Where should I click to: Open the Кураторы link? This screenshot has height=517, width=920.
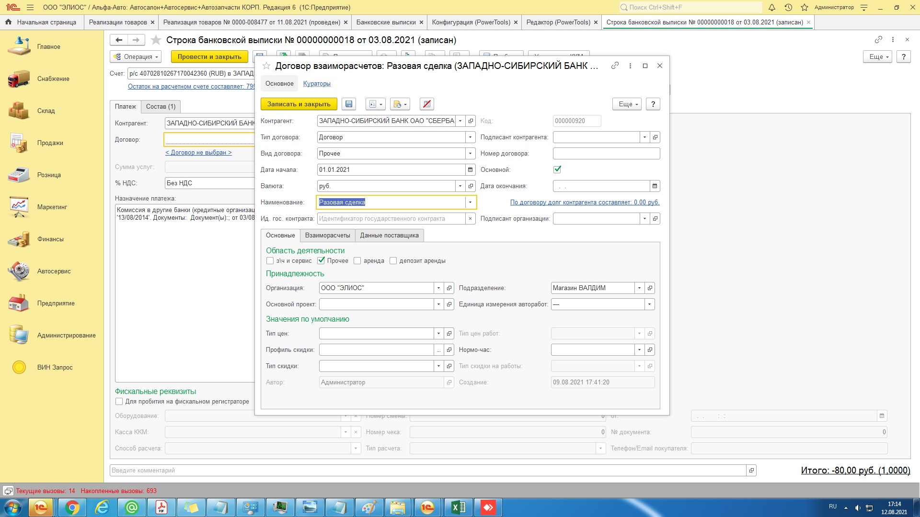pos(317,83)
